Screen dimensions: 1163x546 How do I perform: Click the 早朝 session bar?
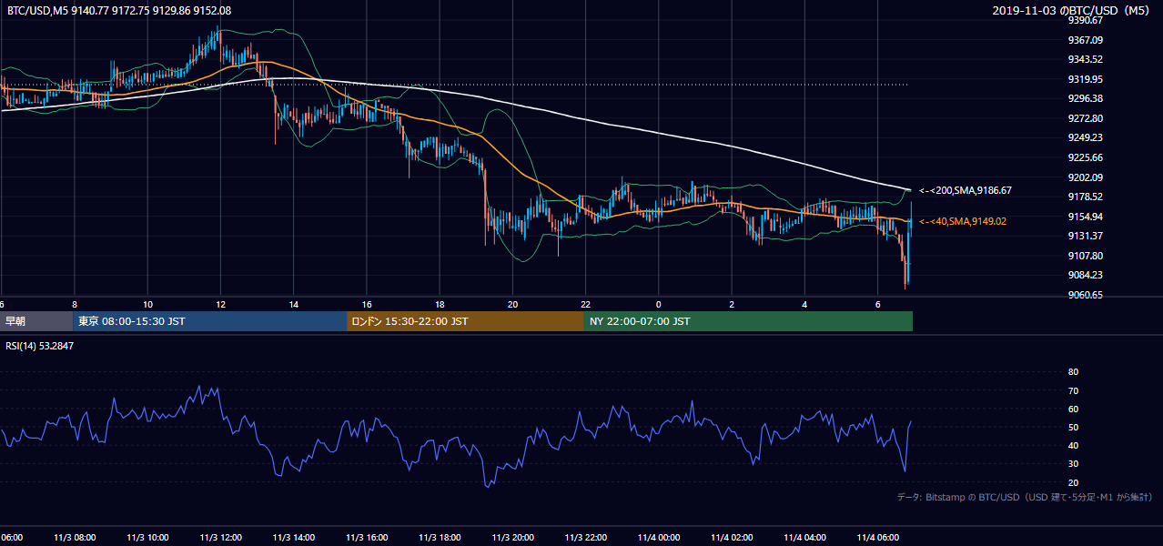point(35,321)
